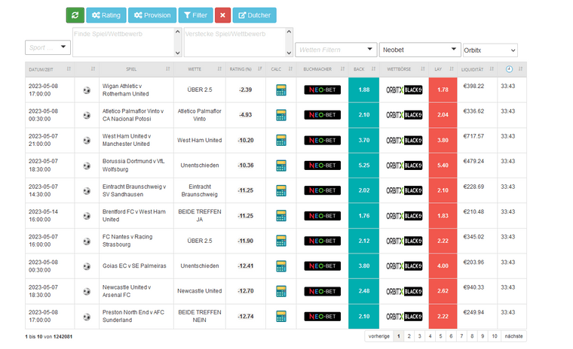Sort by Buchmacher column header

coord(323,69)
